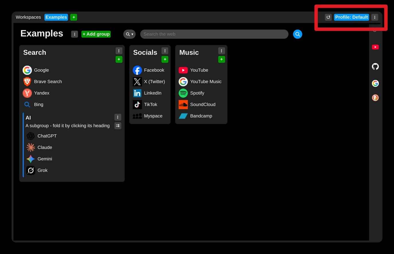Add a bookmark to the Socials group
The image size is (394, 254).
[165, 59]
